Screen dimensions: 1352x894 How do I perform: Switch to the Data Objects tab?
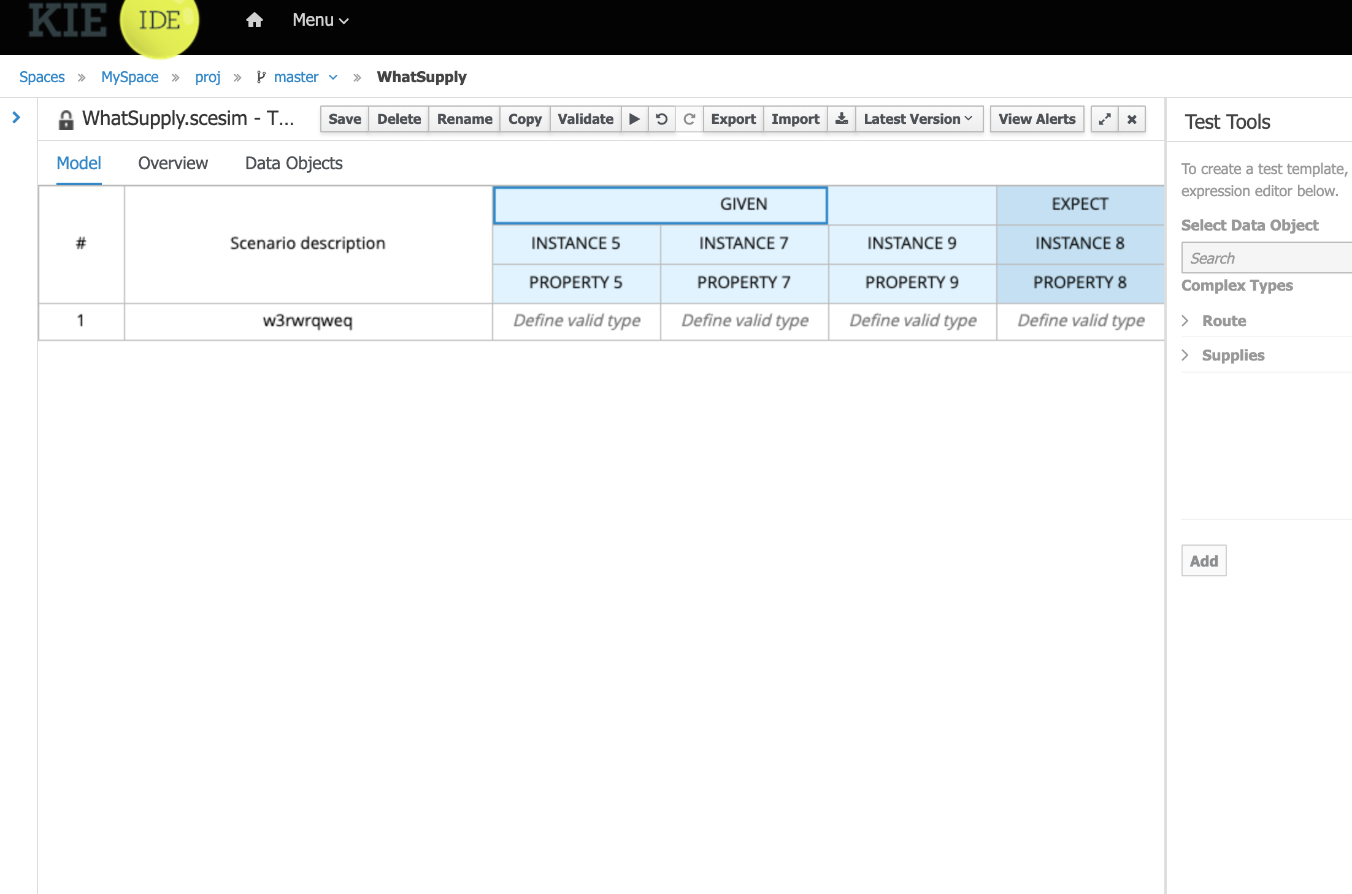coord(293,163)
